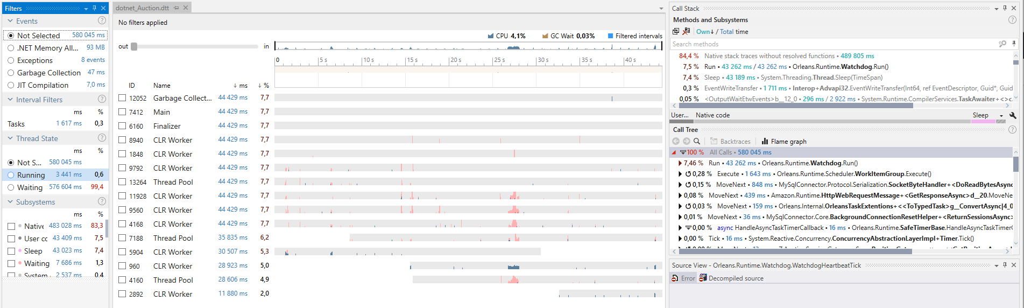Image resolution: width=1024 pixels, height=308 pixels.
Task: Sort threads by the % column
Action: tap(263, 85)
